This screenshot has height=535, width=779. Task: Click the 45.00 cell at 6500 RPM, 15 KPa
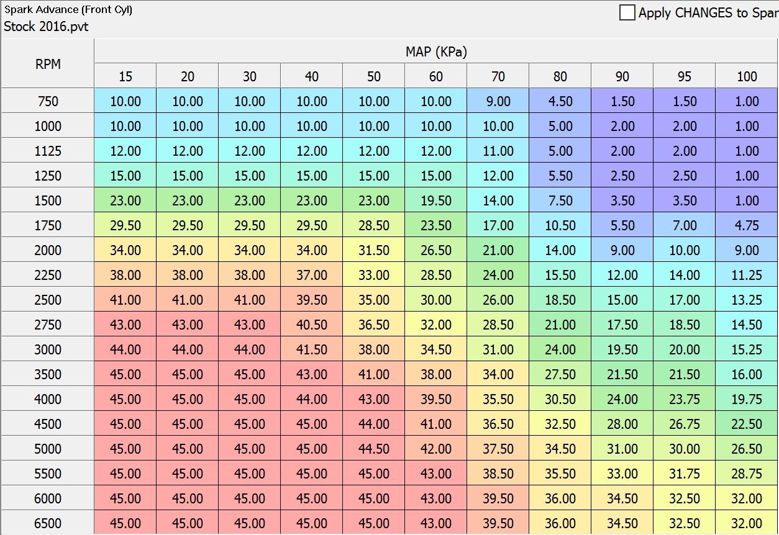click(124, 523)
